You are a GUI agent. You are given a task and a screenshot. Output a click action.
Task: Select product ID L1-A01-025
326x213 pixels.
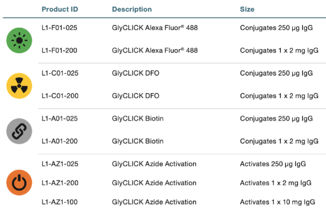click(60, 119)
